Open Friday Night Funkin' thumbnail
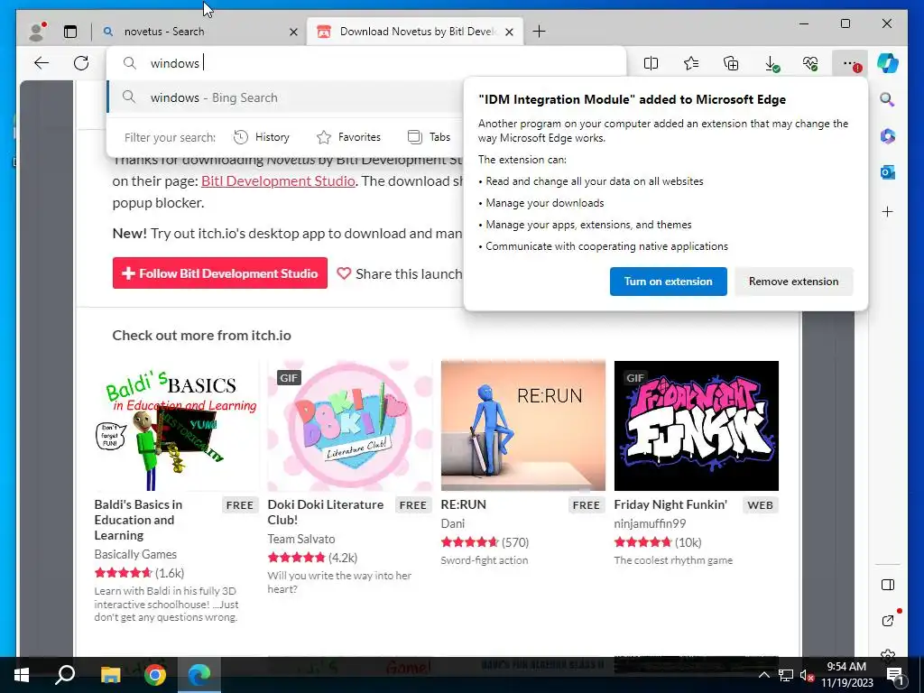924x693 pixels. tap(696, 426)
